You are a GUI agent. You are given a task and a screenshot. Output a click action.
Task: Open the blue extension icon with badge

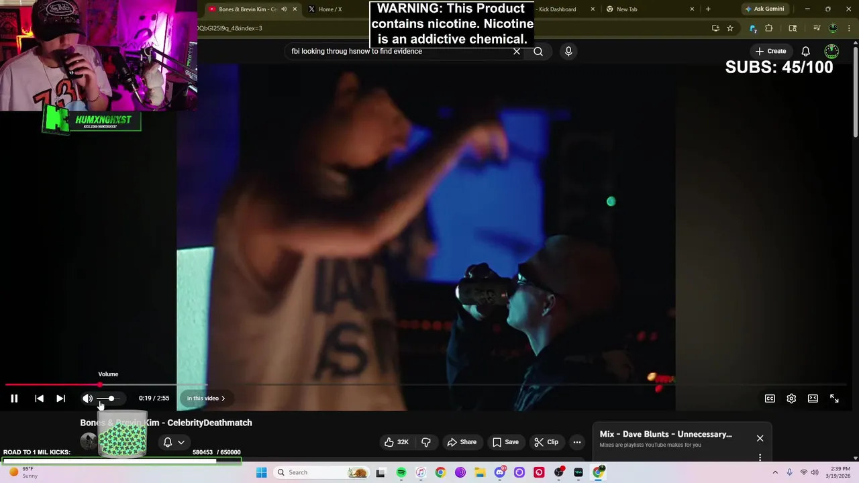(753, 28)
